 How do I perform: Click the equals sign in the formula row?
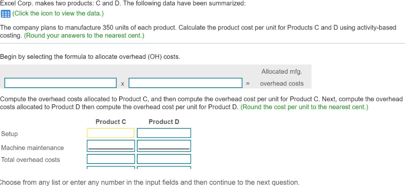248,84
